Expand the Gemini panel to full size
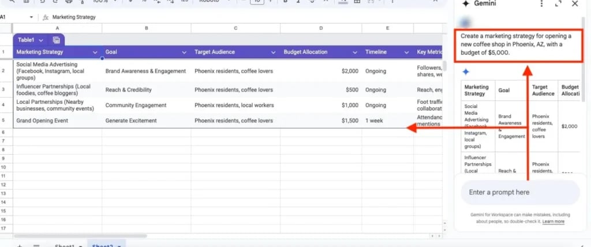The height and width of the screenshot is (247, 591). coord(558,4)
